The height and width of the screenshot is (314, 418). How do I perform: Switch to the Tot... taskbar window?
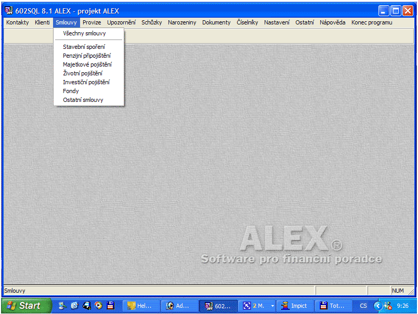coord(333,306)
